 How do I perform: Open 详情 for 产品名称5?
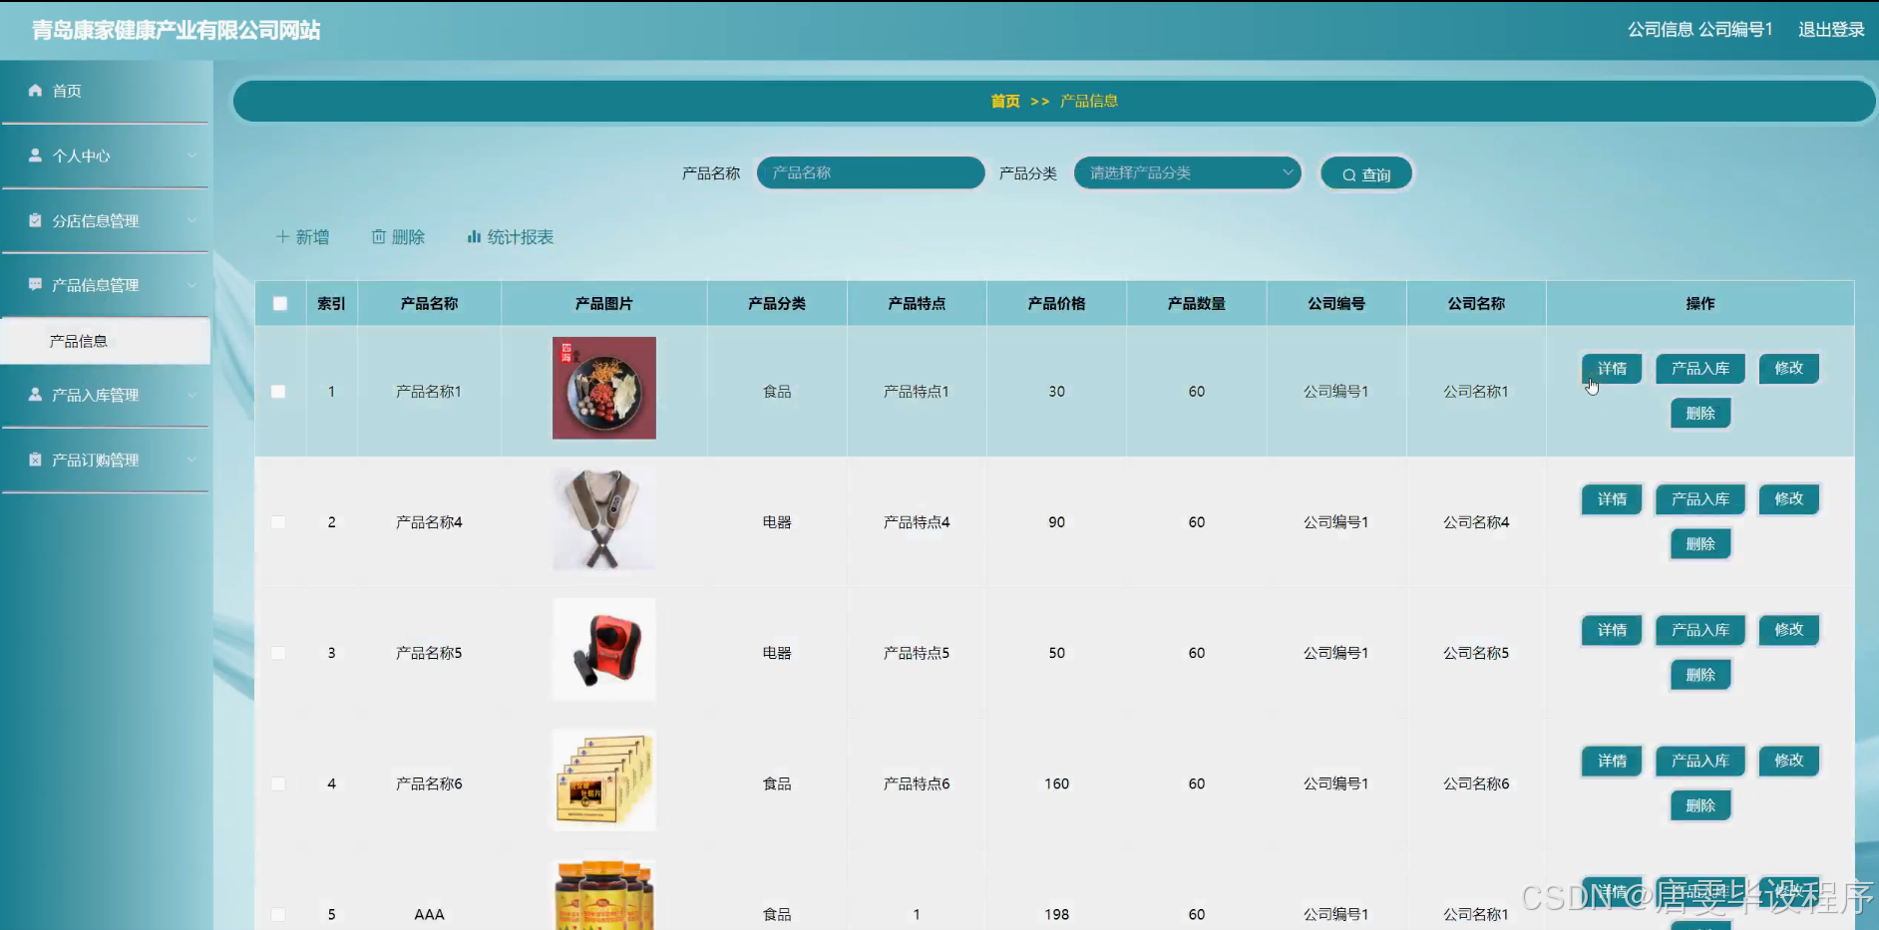point(1612,630)
